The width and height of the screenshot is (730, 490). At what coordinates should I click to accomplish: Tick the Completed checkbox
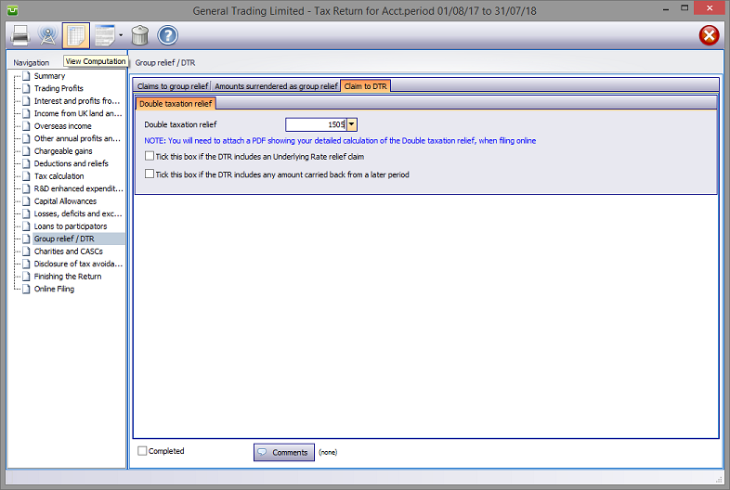tap(142, 451)
